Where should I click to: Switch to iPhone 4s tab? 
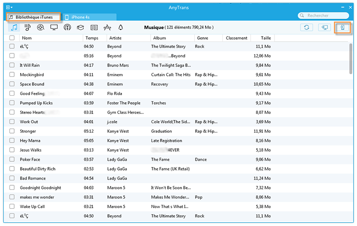(x=89, y=17)
